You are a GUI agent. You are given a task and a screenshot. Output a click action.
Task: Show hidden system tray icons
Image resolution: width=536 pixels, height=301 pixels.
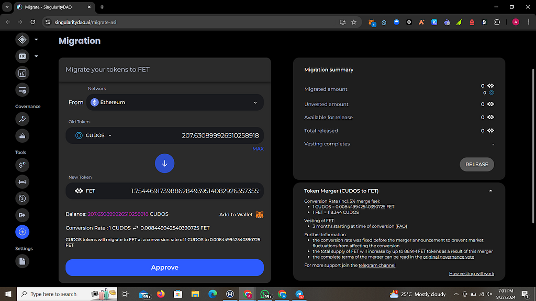point(456,294)
